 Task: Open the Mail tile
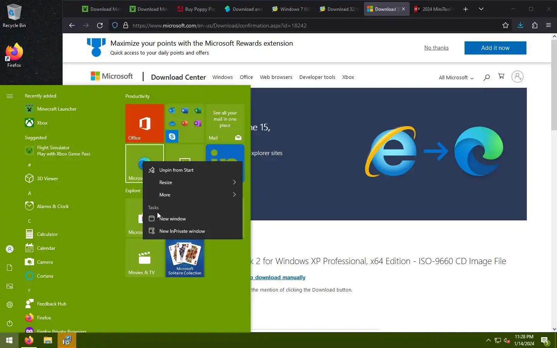click(225, 123)
